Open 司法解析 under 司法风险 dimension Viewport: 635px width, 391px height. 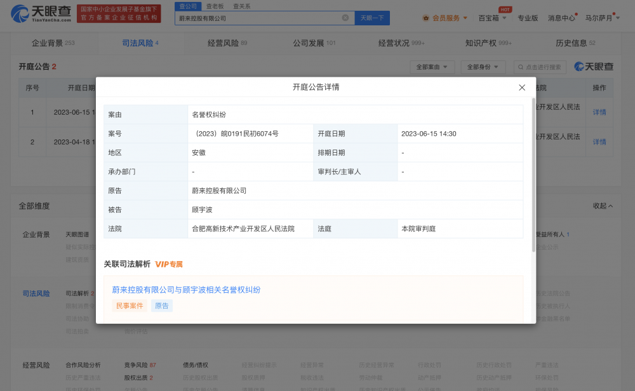point(79,293)
